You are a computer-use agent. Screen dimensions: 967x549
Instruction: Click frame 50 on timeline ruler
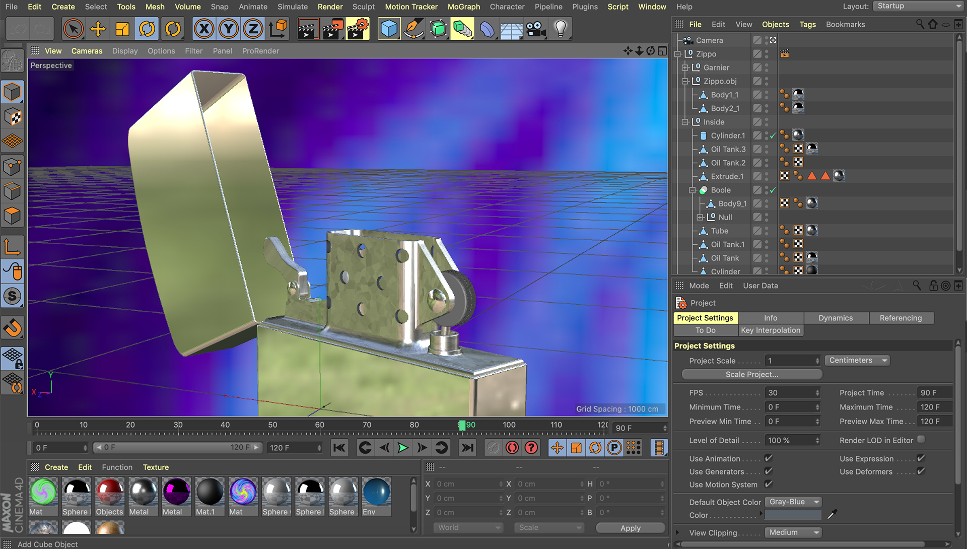[x=272, y=425]
